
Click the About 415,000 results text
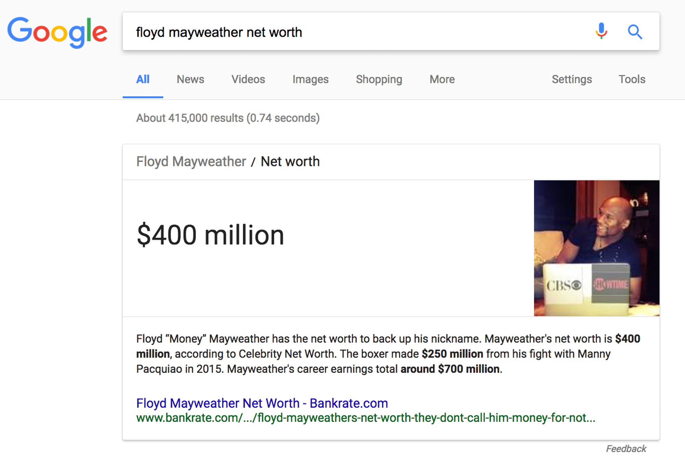click(228, 118)
